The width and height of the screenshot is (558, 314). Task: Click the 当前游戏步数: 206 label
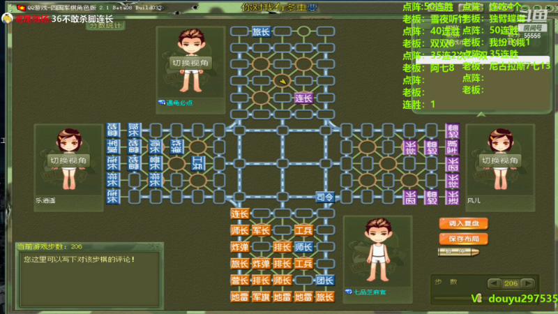pyautogui.click(x=50, y=246)
